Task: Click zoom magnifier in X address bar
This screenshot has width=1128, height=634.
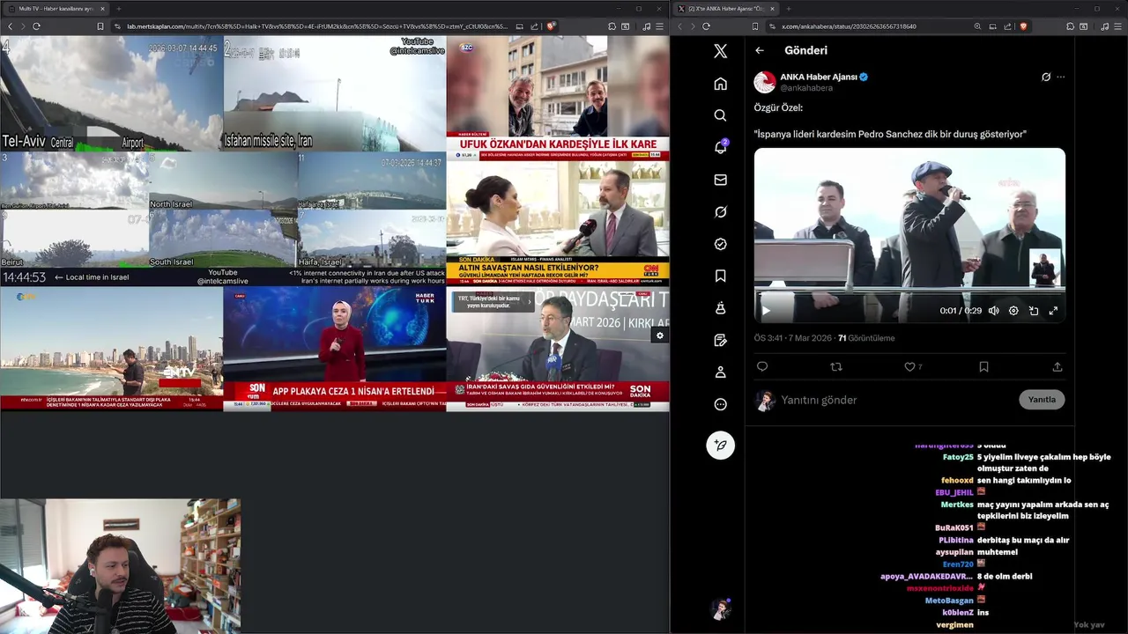Action: [x=977, y=26]
